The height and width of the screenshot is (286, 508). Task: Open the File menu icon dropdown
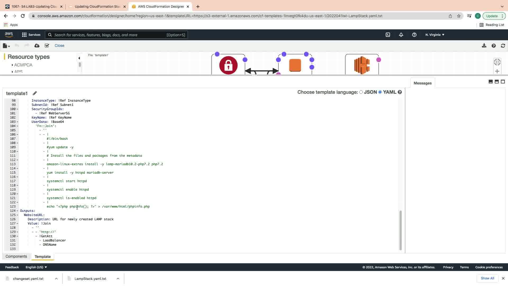(6, 46)
